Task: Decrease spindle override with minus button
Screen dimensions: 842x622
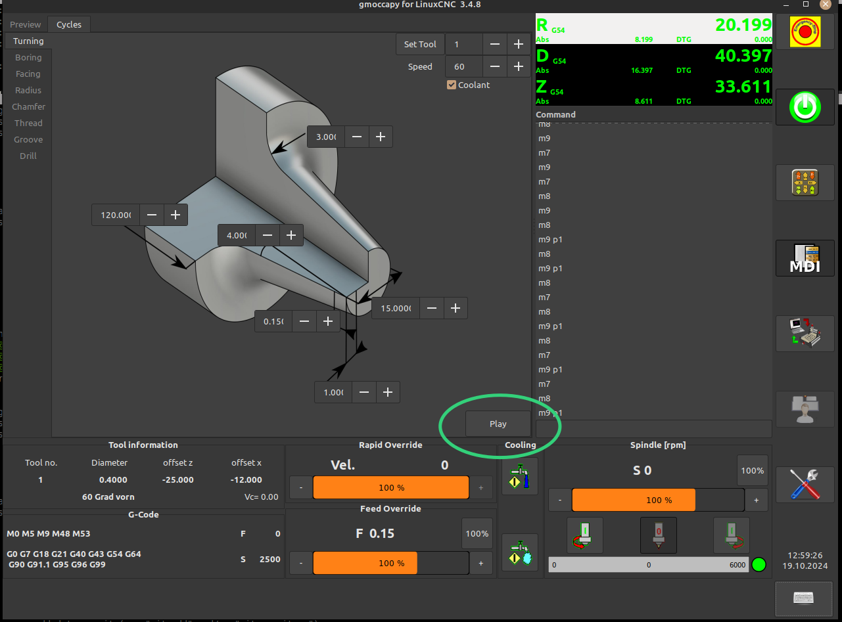Action: click(560, 500)
